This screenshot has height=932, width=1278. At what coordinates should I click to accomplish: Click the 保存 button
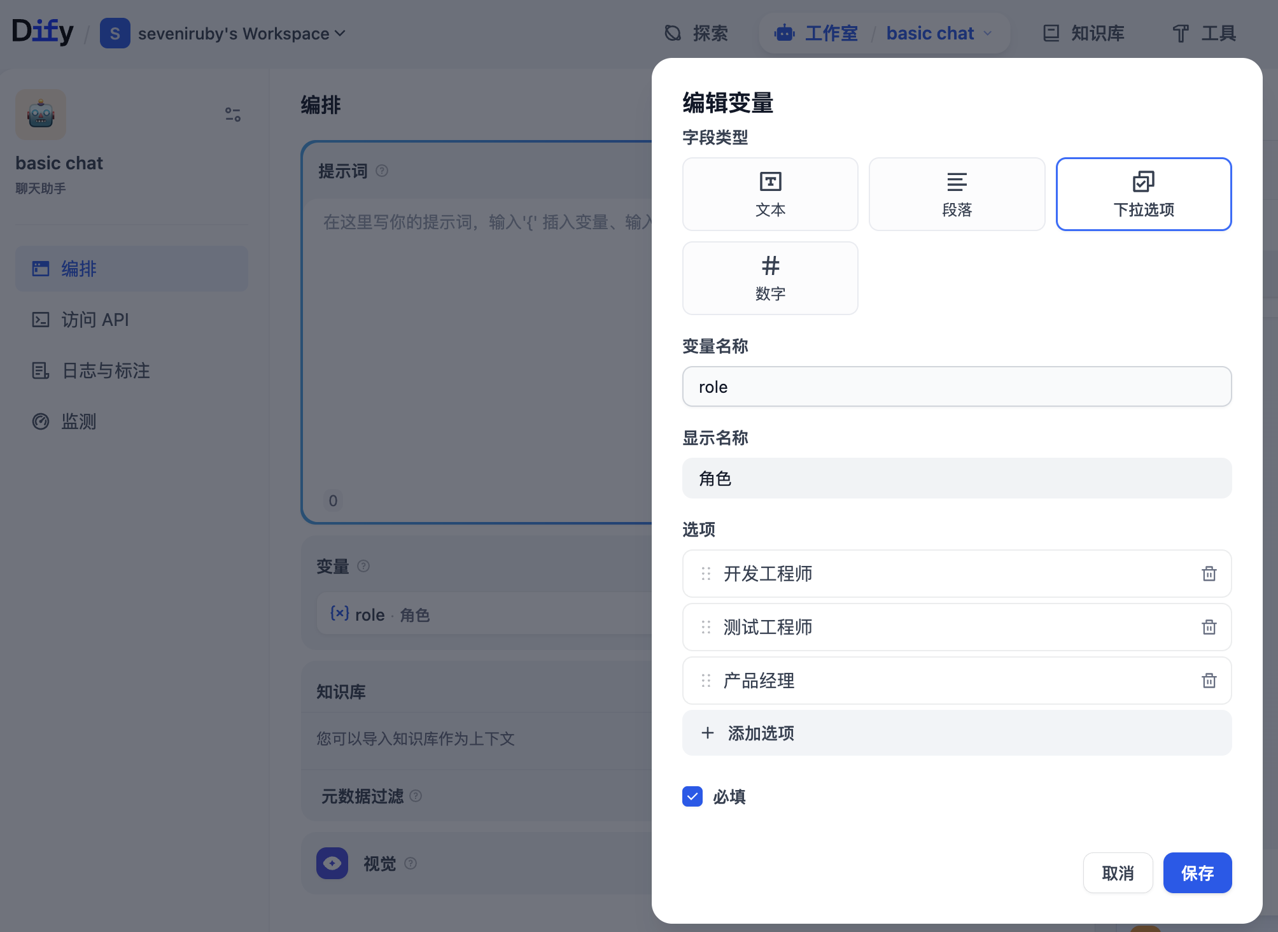tap(1197, 873)
